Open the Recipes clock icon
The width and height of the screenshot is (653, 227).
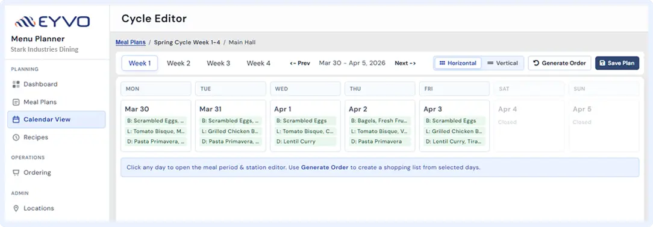[x=16, y=138]
